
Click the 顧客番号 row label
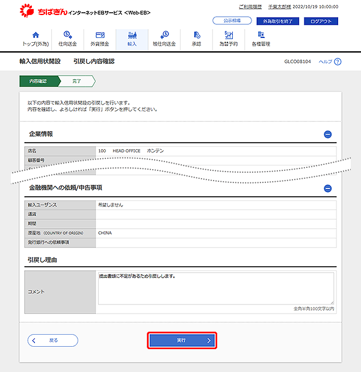pyautogui.click(x=36, y=160)
